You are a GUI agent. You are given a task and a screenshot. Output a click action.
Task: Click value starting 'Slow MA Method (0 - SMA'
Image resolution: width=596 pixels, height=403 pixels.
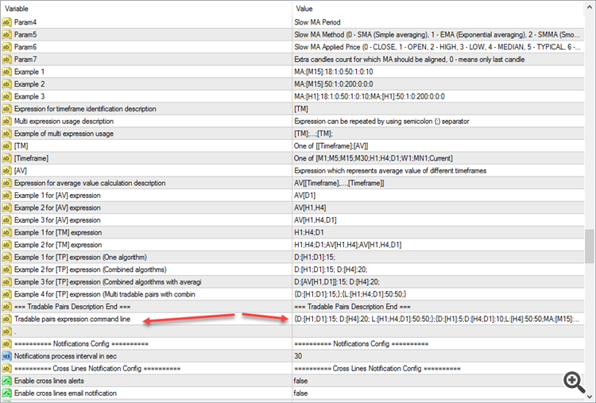pos(437,35)
